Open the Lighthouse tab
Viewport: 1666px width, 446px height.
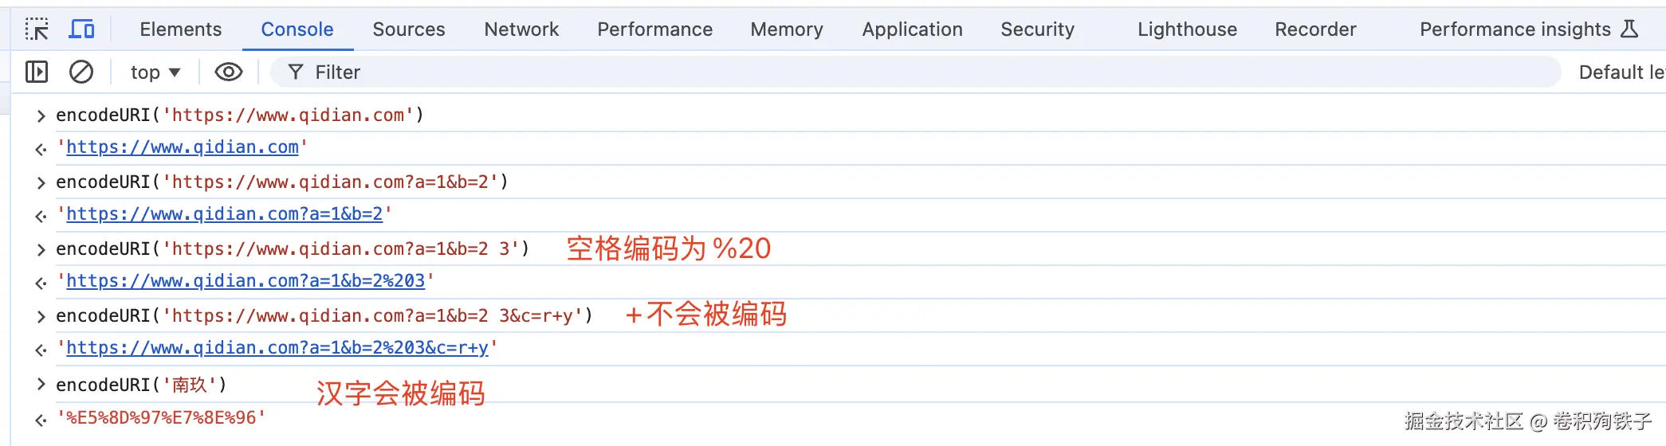click(x=1187, y=29)
